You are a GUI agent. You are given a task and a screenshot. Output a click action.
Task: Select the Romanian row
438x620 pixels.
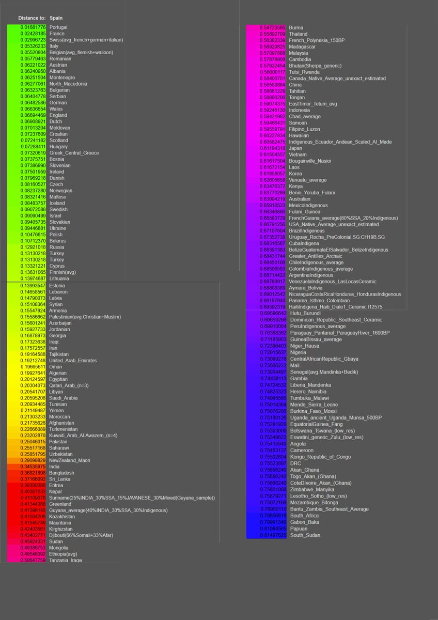(60, 58)
